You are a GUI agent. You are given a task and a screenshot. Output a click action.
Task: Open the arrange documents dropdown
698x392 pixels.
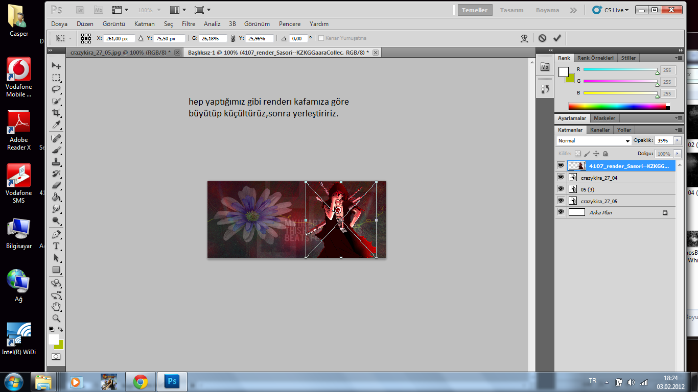[178, 10]
